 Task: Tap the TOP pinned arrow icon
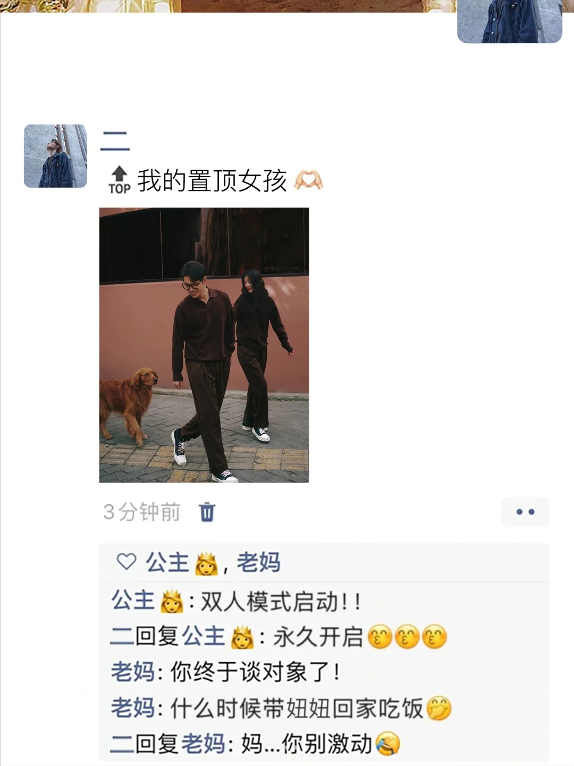click(x=119, y=180)
